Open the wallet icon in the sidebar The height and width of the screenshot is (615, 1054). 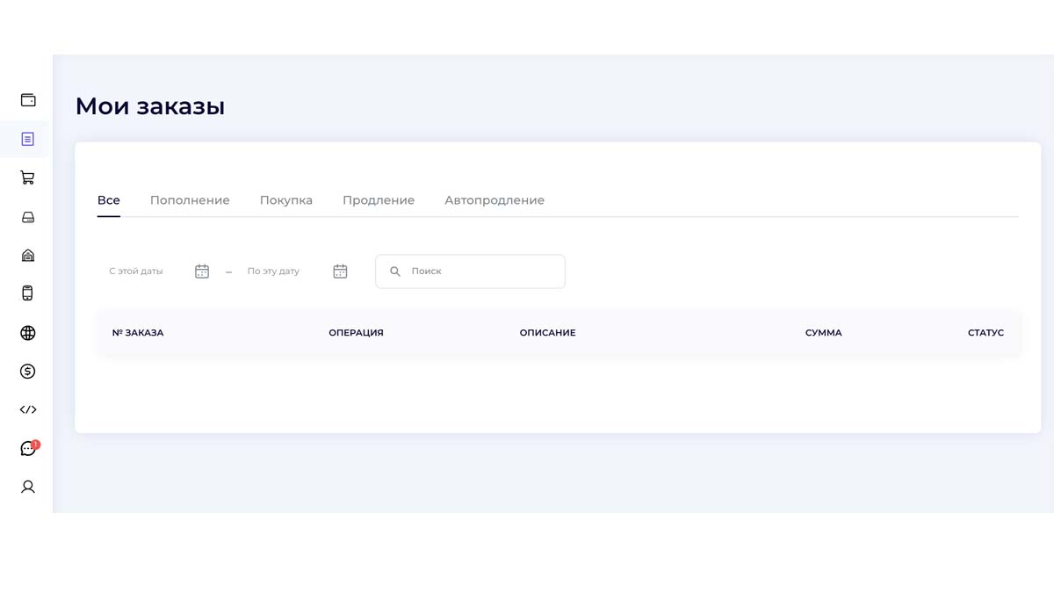click(x=28, y=100)
